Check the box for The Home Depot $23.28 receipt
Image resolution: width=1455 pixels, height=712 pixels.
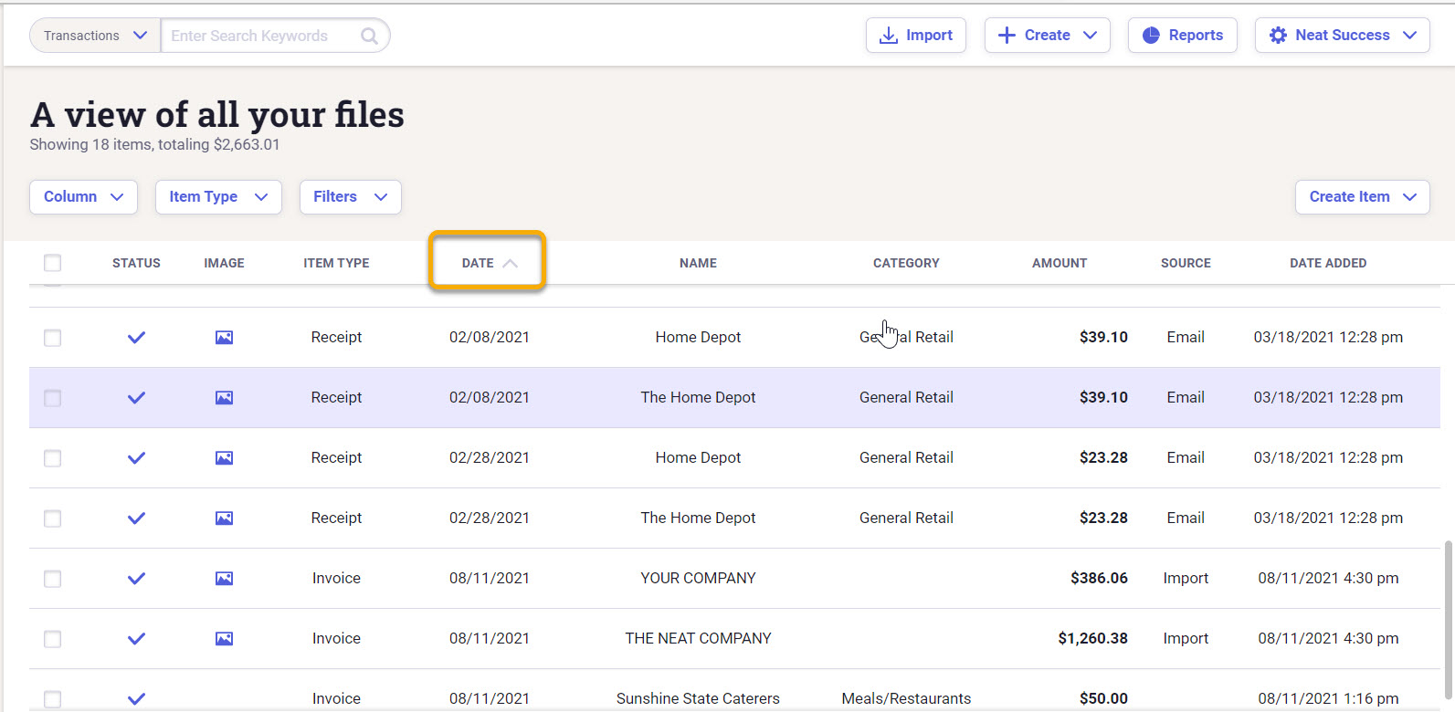pos(53,518)
